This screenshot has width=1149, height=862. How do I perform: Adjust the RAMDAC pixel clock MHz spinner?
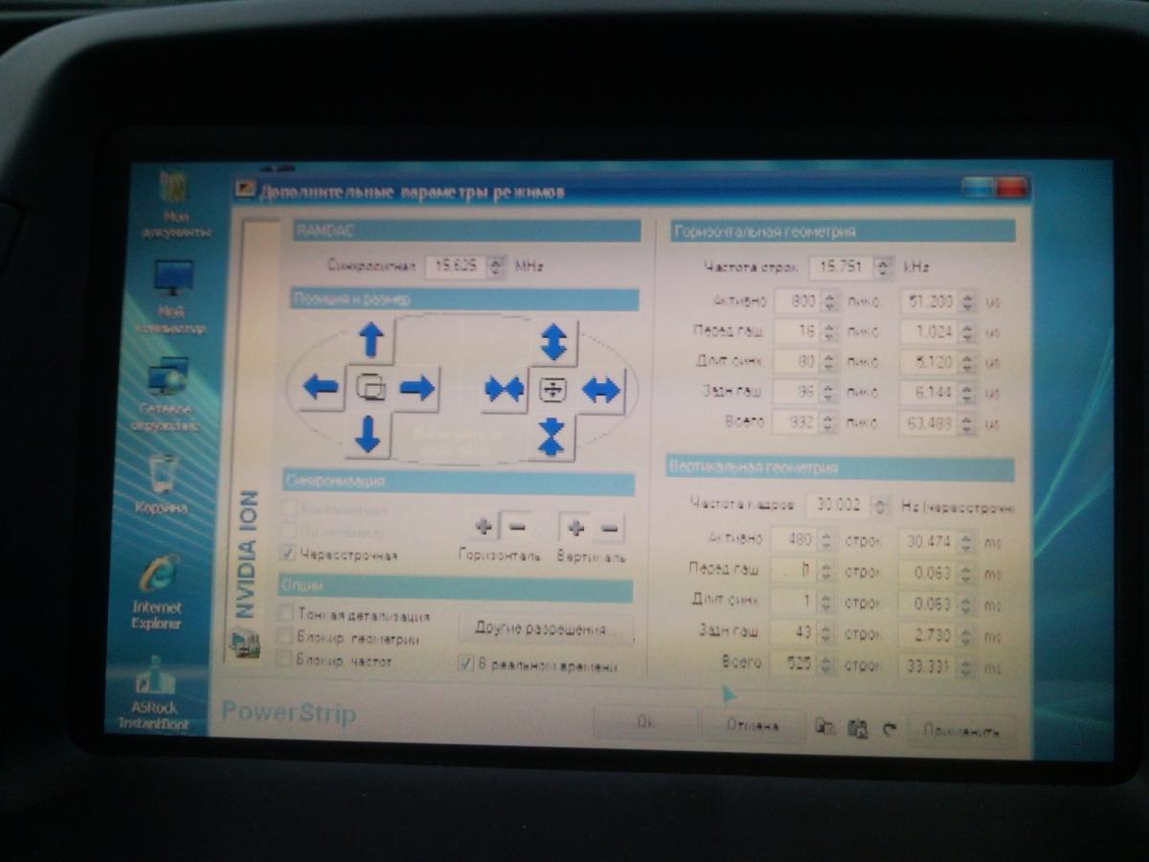click(x=495, y=267)
